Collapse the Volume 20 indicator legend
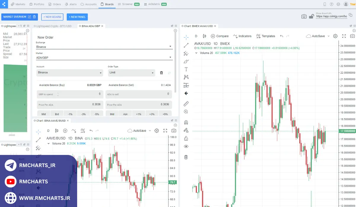Viewport: 356px width, 207px height. pos(196,52)
